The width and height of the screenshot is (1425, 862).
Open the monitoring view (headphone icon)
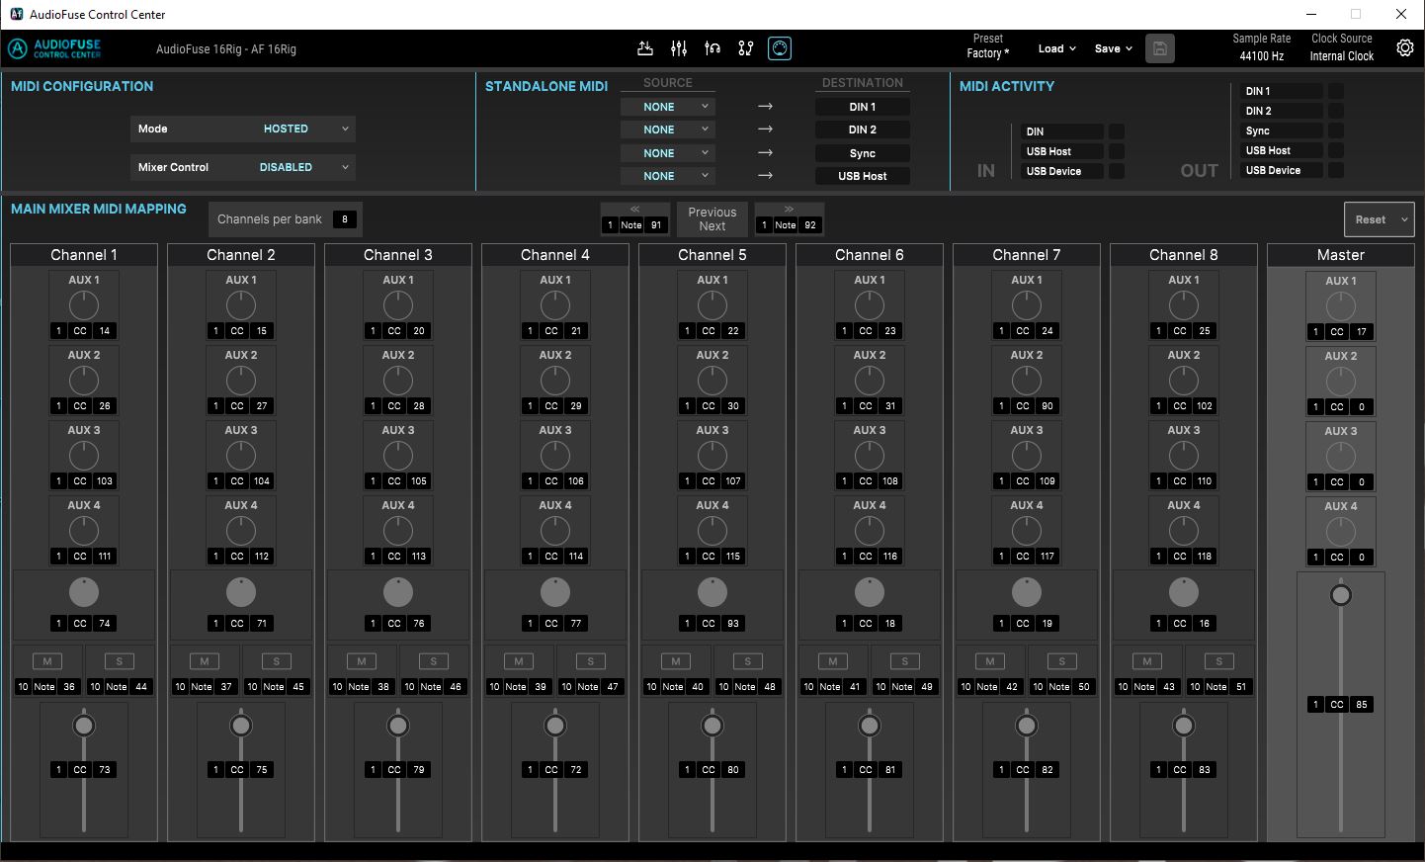(712, 47)
